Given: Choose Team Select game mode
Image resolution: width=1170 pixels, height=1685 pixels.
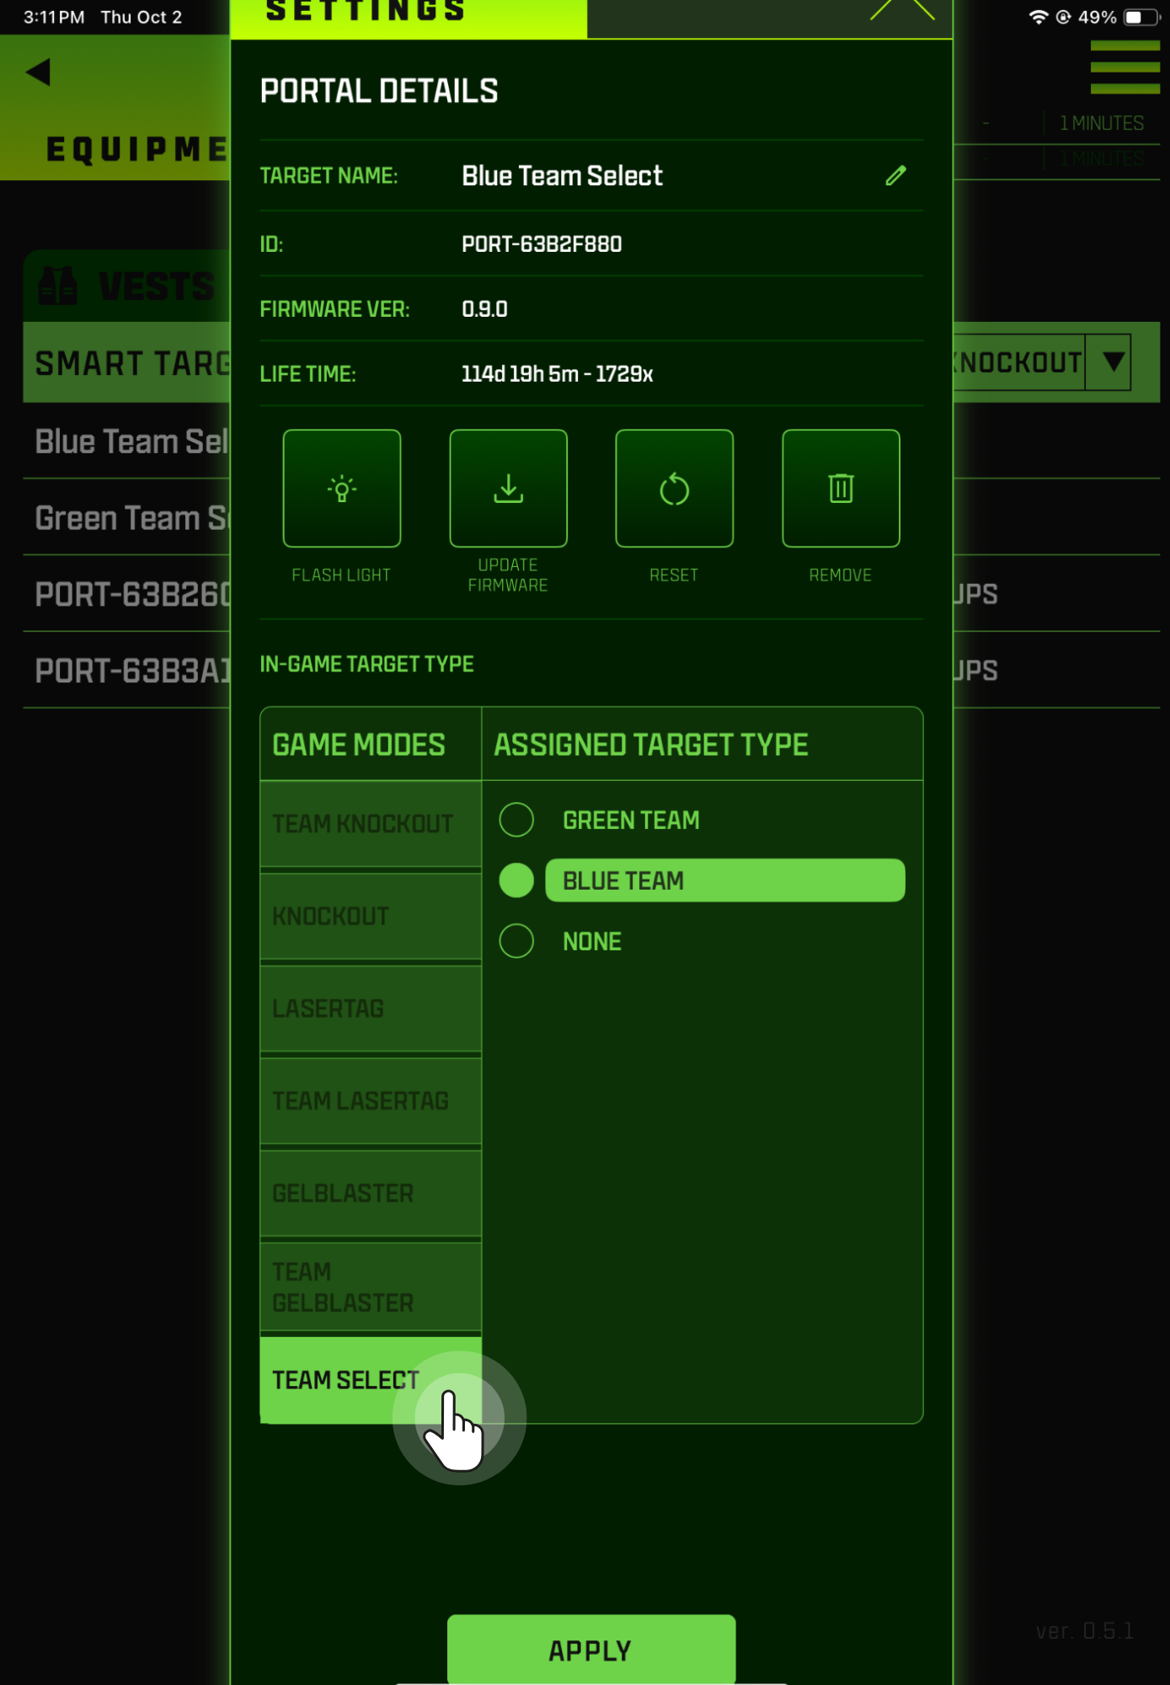Looking at the screenshot, I should [371, 1380].
